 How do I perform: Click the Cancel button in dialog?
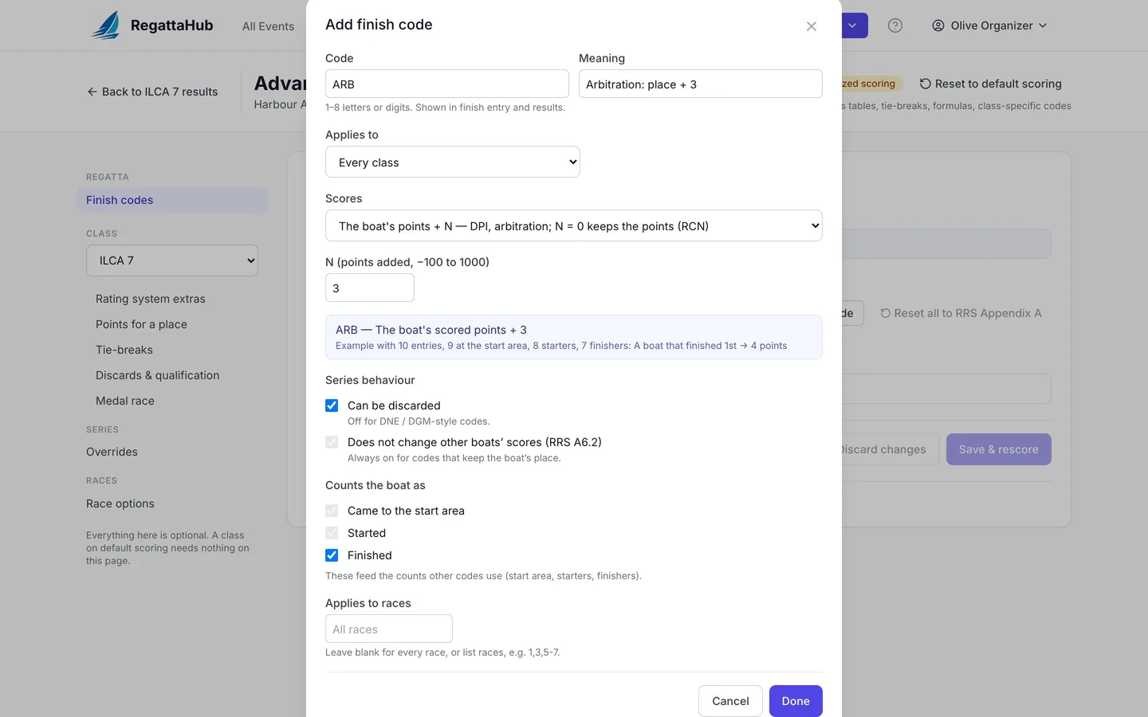point(730,701)
